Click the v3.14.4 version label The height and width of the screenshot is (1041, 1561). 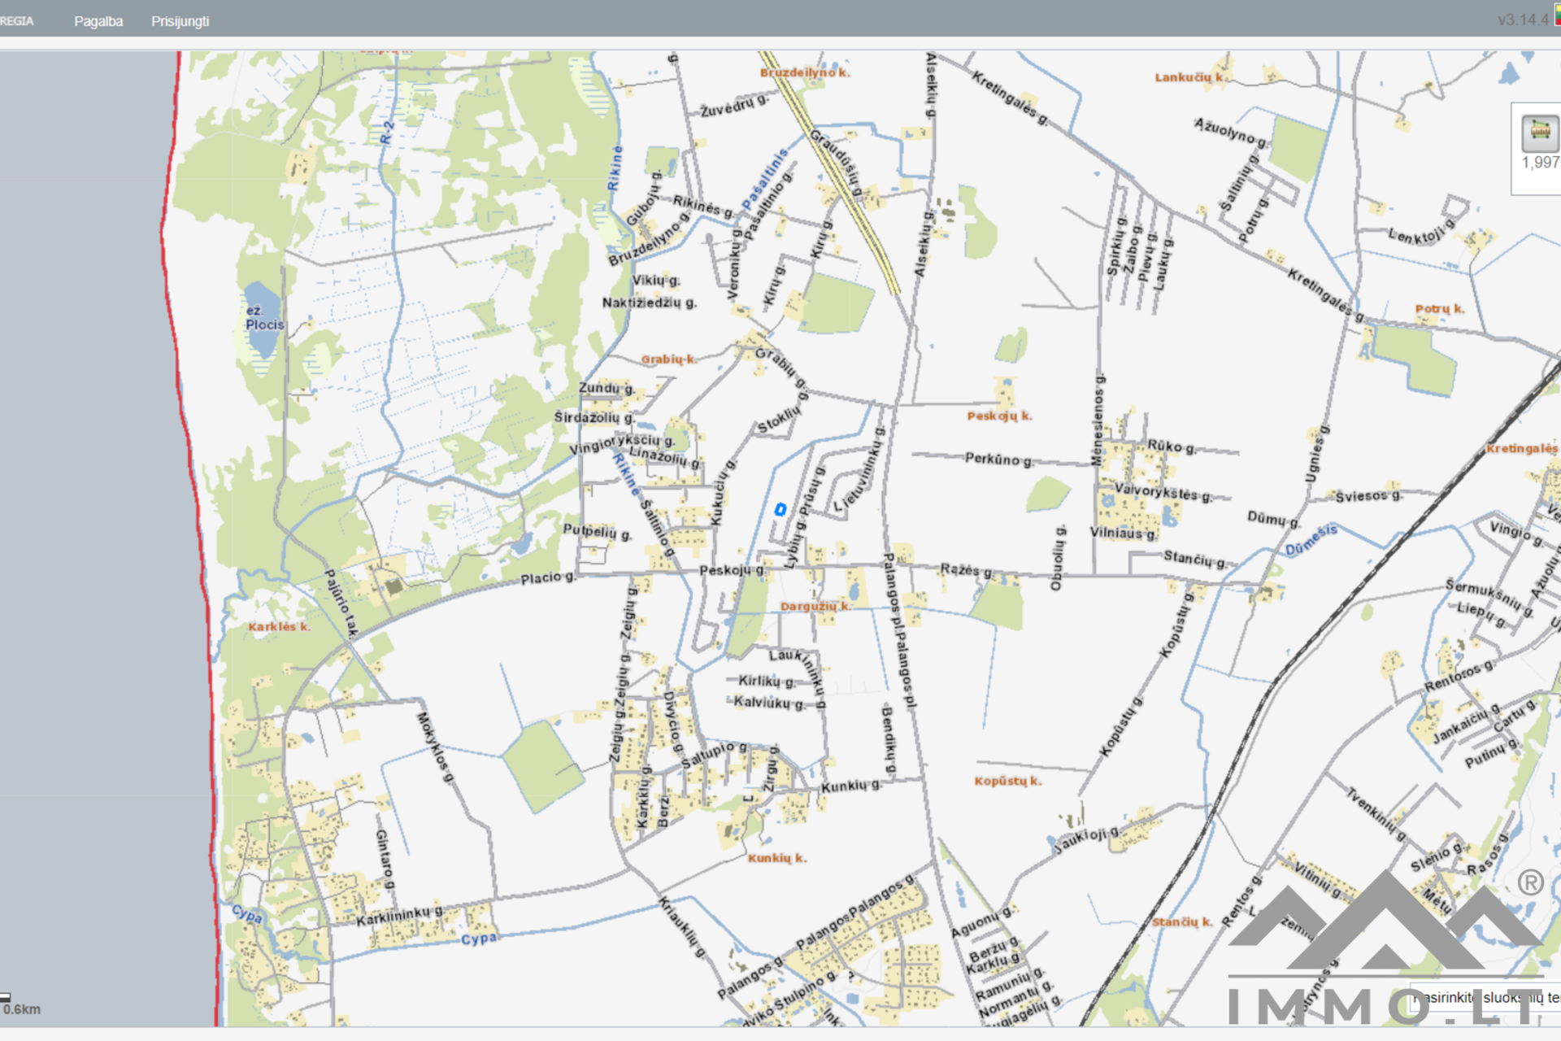click(x=1524, y=20)
